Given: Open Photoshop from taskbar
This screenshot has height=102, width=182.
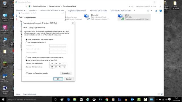Looking at the screenshot, I should 119,99.
